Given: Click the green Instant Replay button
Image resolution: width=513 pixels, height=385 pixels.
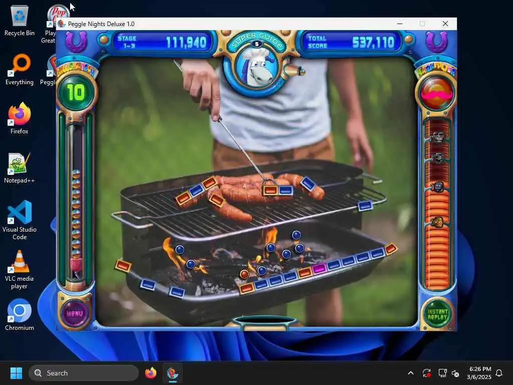Looking at the screenshot, I should click(437, 314).
